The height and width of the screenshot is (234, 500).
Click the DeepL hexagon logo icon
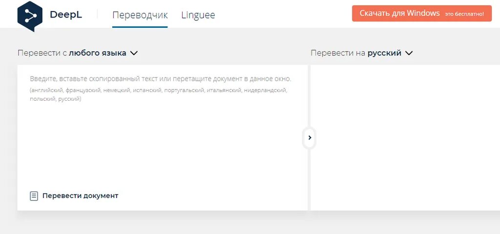(30, 16)
